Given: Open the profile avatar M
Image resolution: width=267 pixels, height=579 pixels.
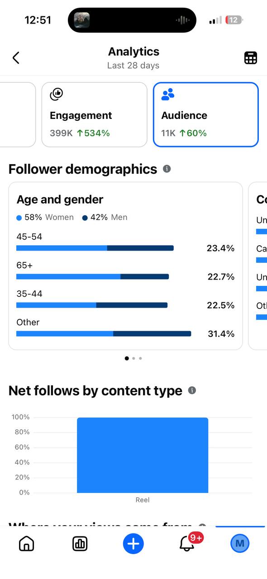Looking at the screenshot, I should (x=240, y=544).
